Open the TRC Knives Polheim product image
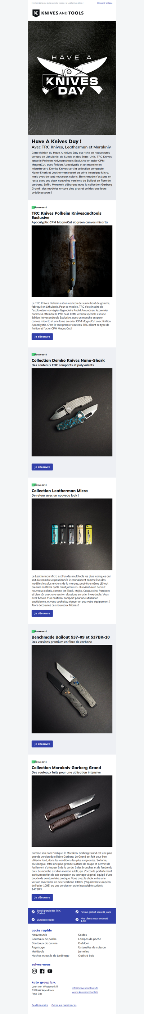 pyautogui.click(x=72, y=261)
